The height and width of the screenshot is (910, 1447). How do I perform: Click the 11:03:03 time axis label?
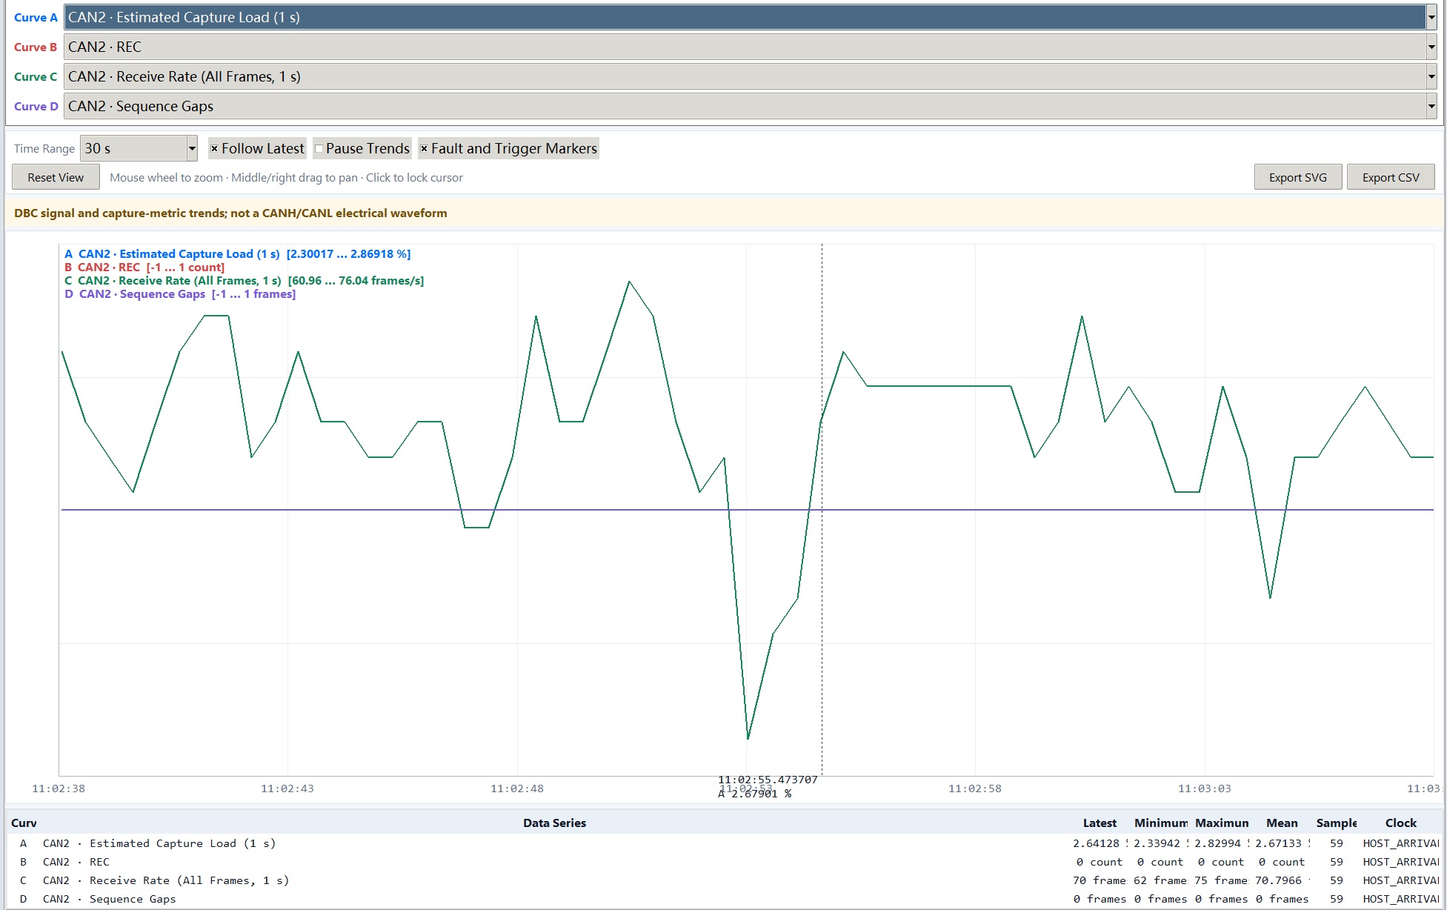pyautogui.click(x=1205, y=788)
